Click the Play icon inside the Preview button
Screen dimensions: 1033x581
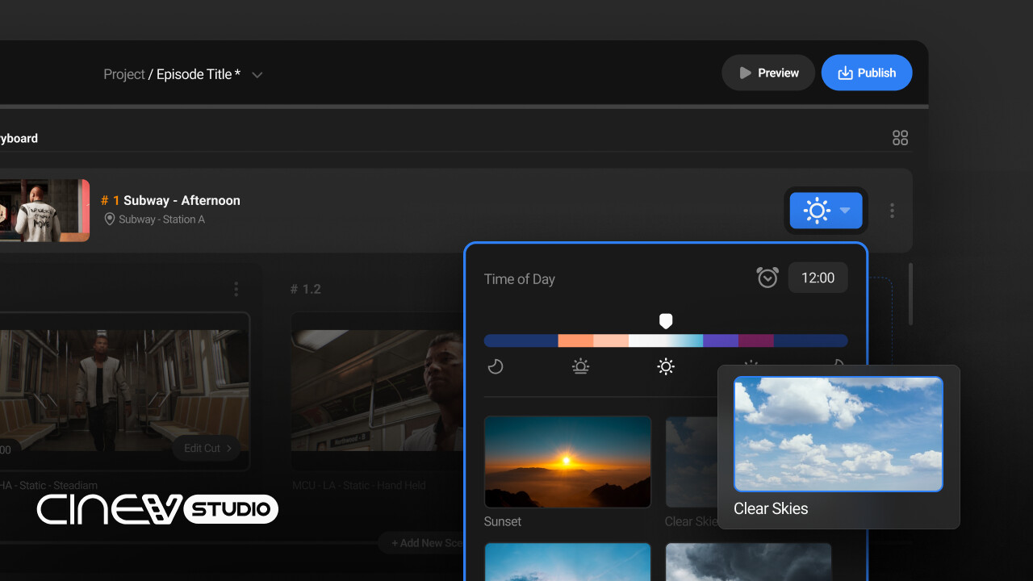[747, 72]
